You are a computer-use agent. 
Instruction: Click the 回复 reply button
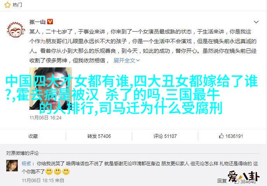tap(222, 181)
